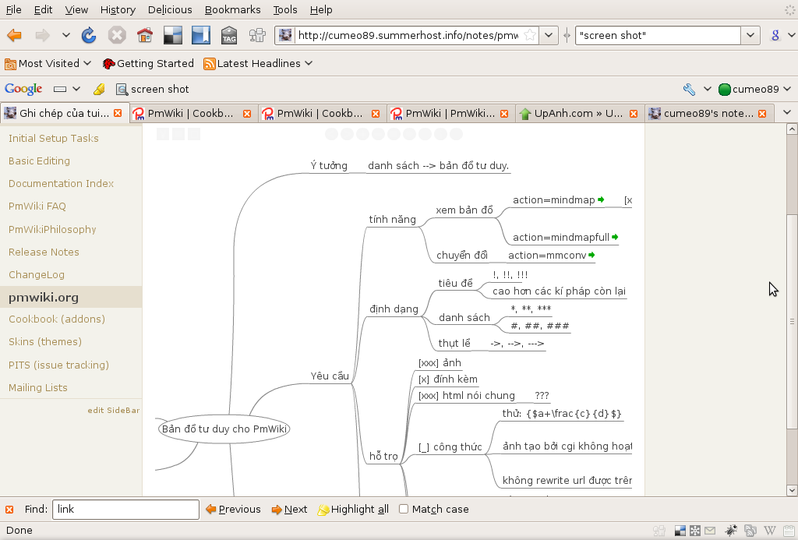Click the calendar-like icon at the status bar end
The height and width of the screenshot is (540, 798).
click(x=789, y=531)
